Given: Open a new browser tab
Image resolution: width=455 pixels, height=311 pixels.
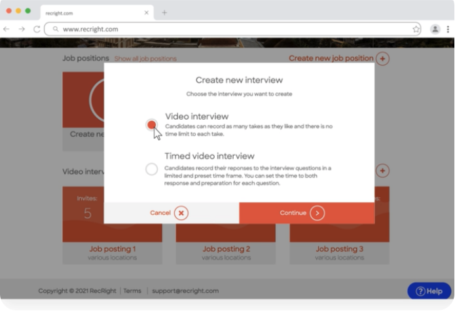Looking at the screenshot, I should coord(164,12).
